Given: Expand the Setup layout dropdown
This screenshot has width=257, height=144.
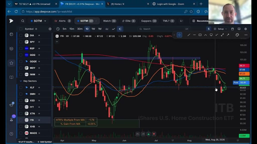Looking at the screenshot, I should coord(220,29).
